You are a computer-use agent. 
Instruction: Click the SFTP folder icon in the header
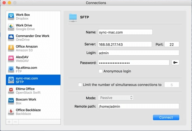coord(73,18)
